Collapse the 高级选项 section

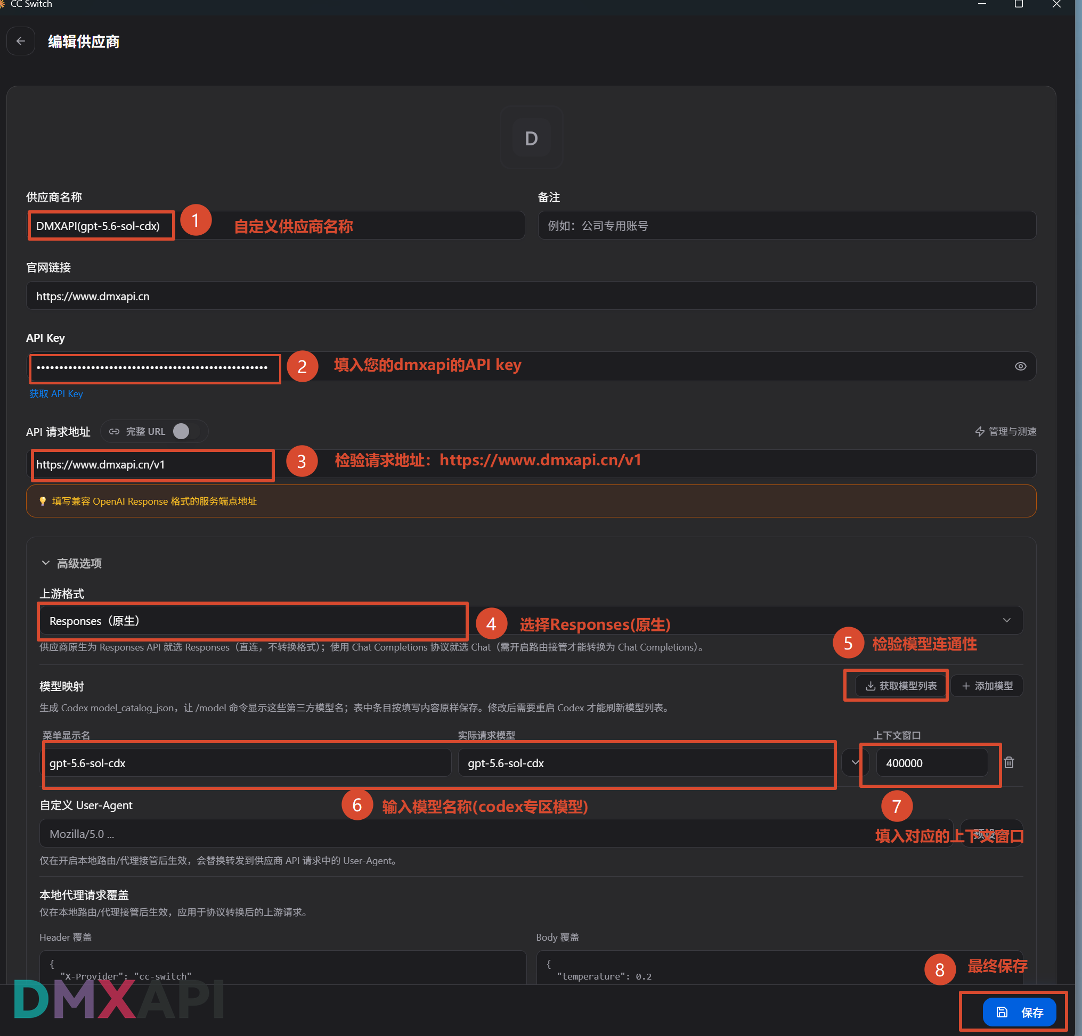click(x=71, y=563)
